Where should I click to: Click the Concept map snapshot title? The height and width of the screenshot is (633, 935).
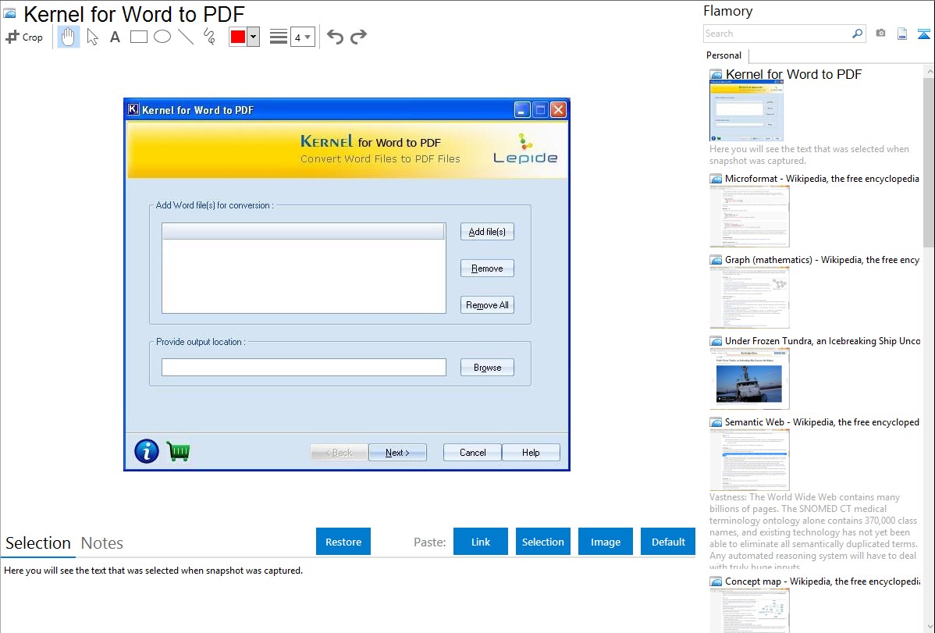823,581
